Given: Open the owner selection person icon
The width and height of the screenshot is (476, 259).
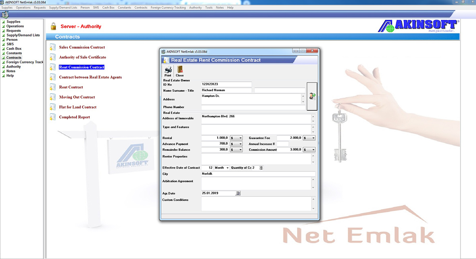Looking at the screenshot, I should pyautogui.click(x=312, y=96).
